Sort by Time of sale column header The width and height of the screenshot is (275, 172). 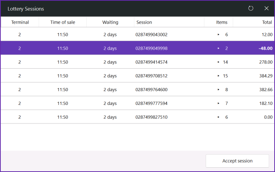point(63,22)
